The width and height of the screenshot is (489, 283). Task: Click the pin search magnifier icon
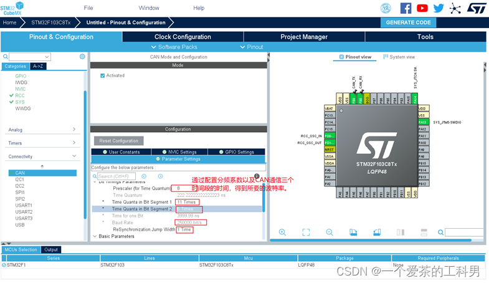(x=440, y=233)
